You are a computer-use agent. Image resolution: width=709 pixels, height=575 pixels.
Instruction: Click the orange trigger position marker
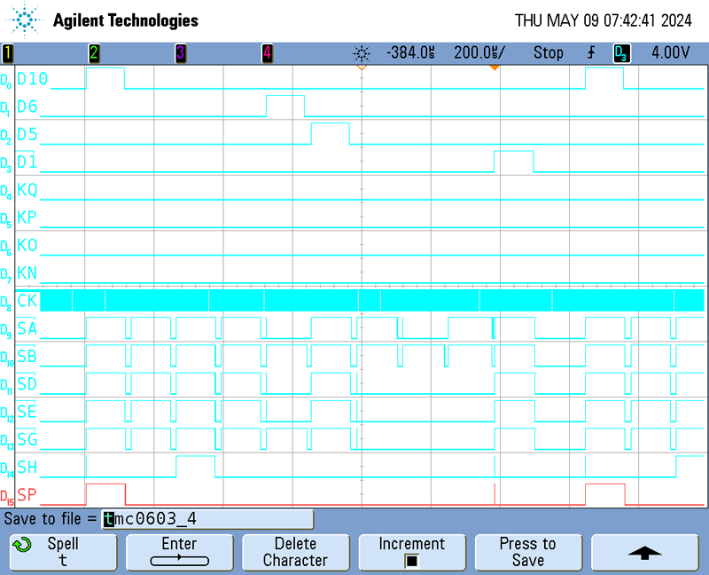click(x=495, y=67)
